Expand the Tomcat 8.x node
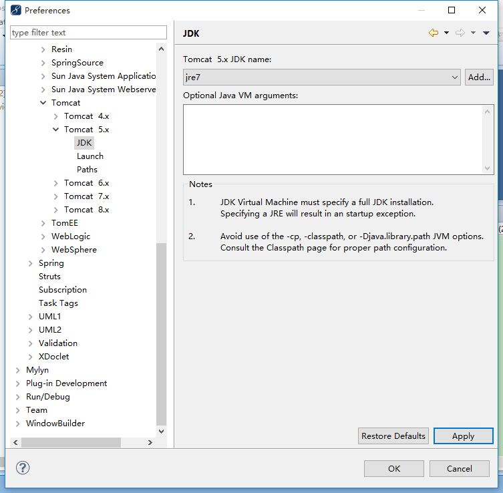Image resolution: width=503 pixels, height=493 pixels. [x=56, y=210]
